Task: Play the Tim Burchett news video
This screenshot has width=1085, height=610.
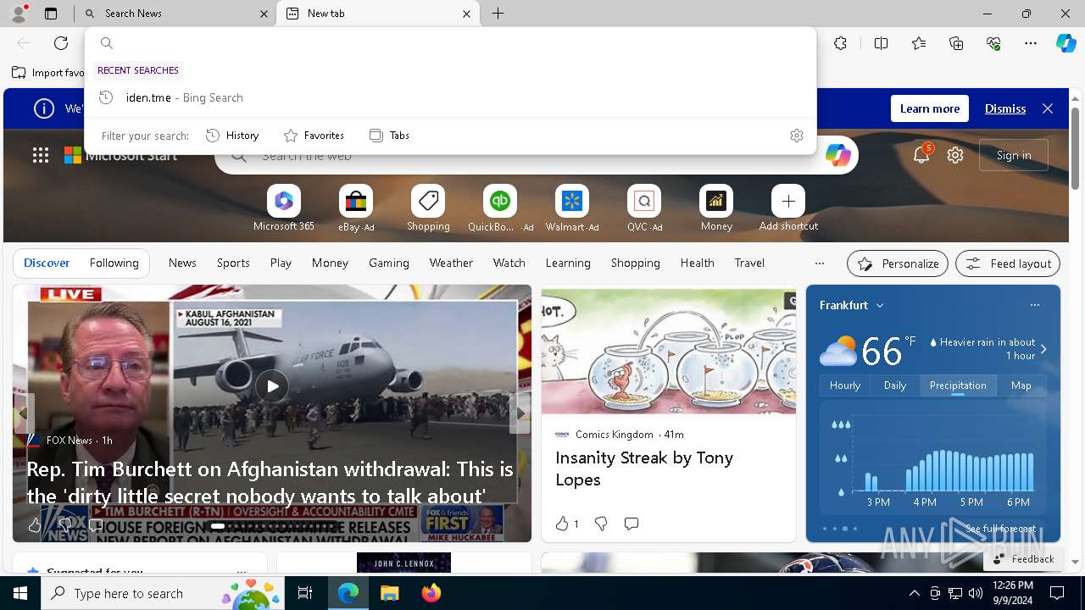Action: click(272, 386)
